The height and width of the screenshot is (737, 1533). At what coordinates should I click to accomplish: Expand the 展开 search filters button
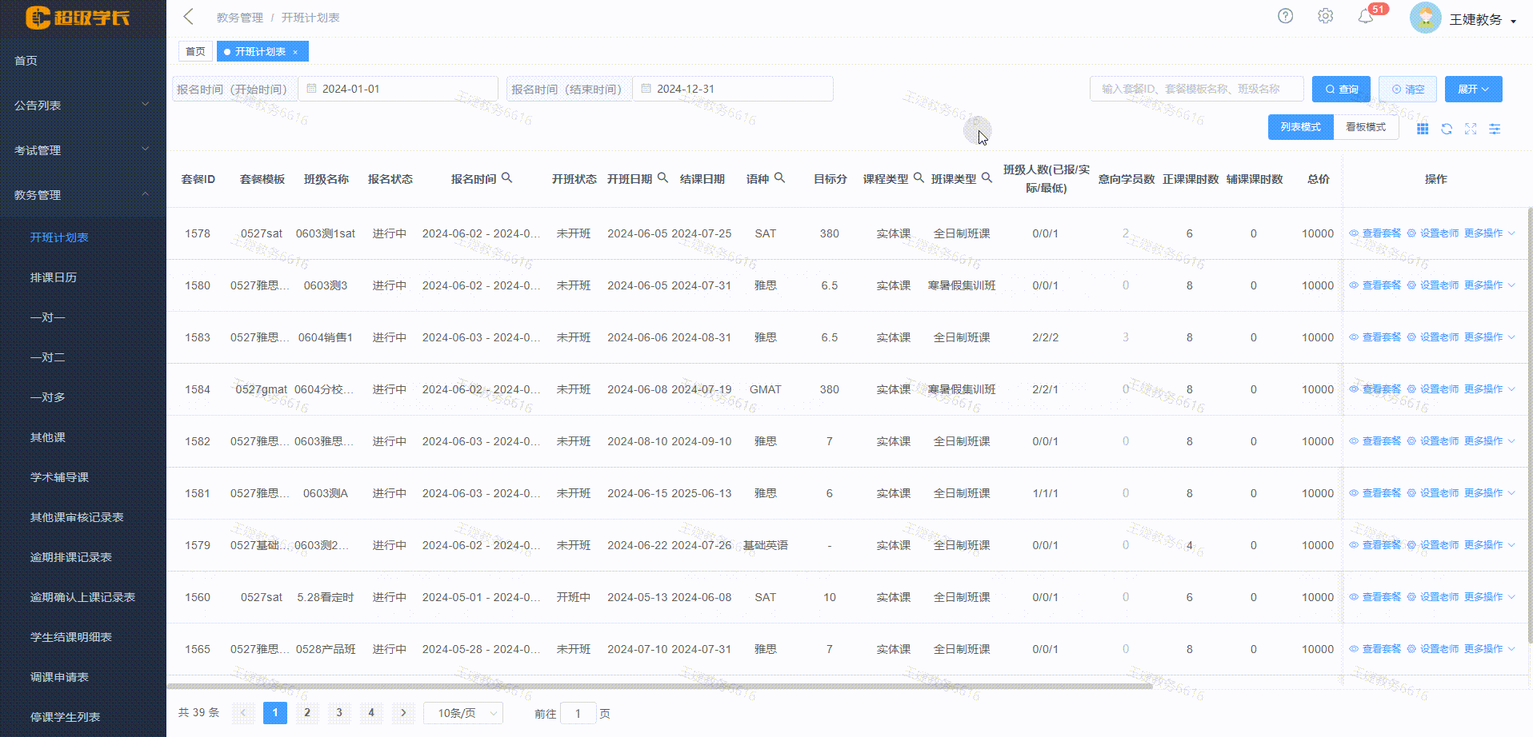pos(1472,89)
